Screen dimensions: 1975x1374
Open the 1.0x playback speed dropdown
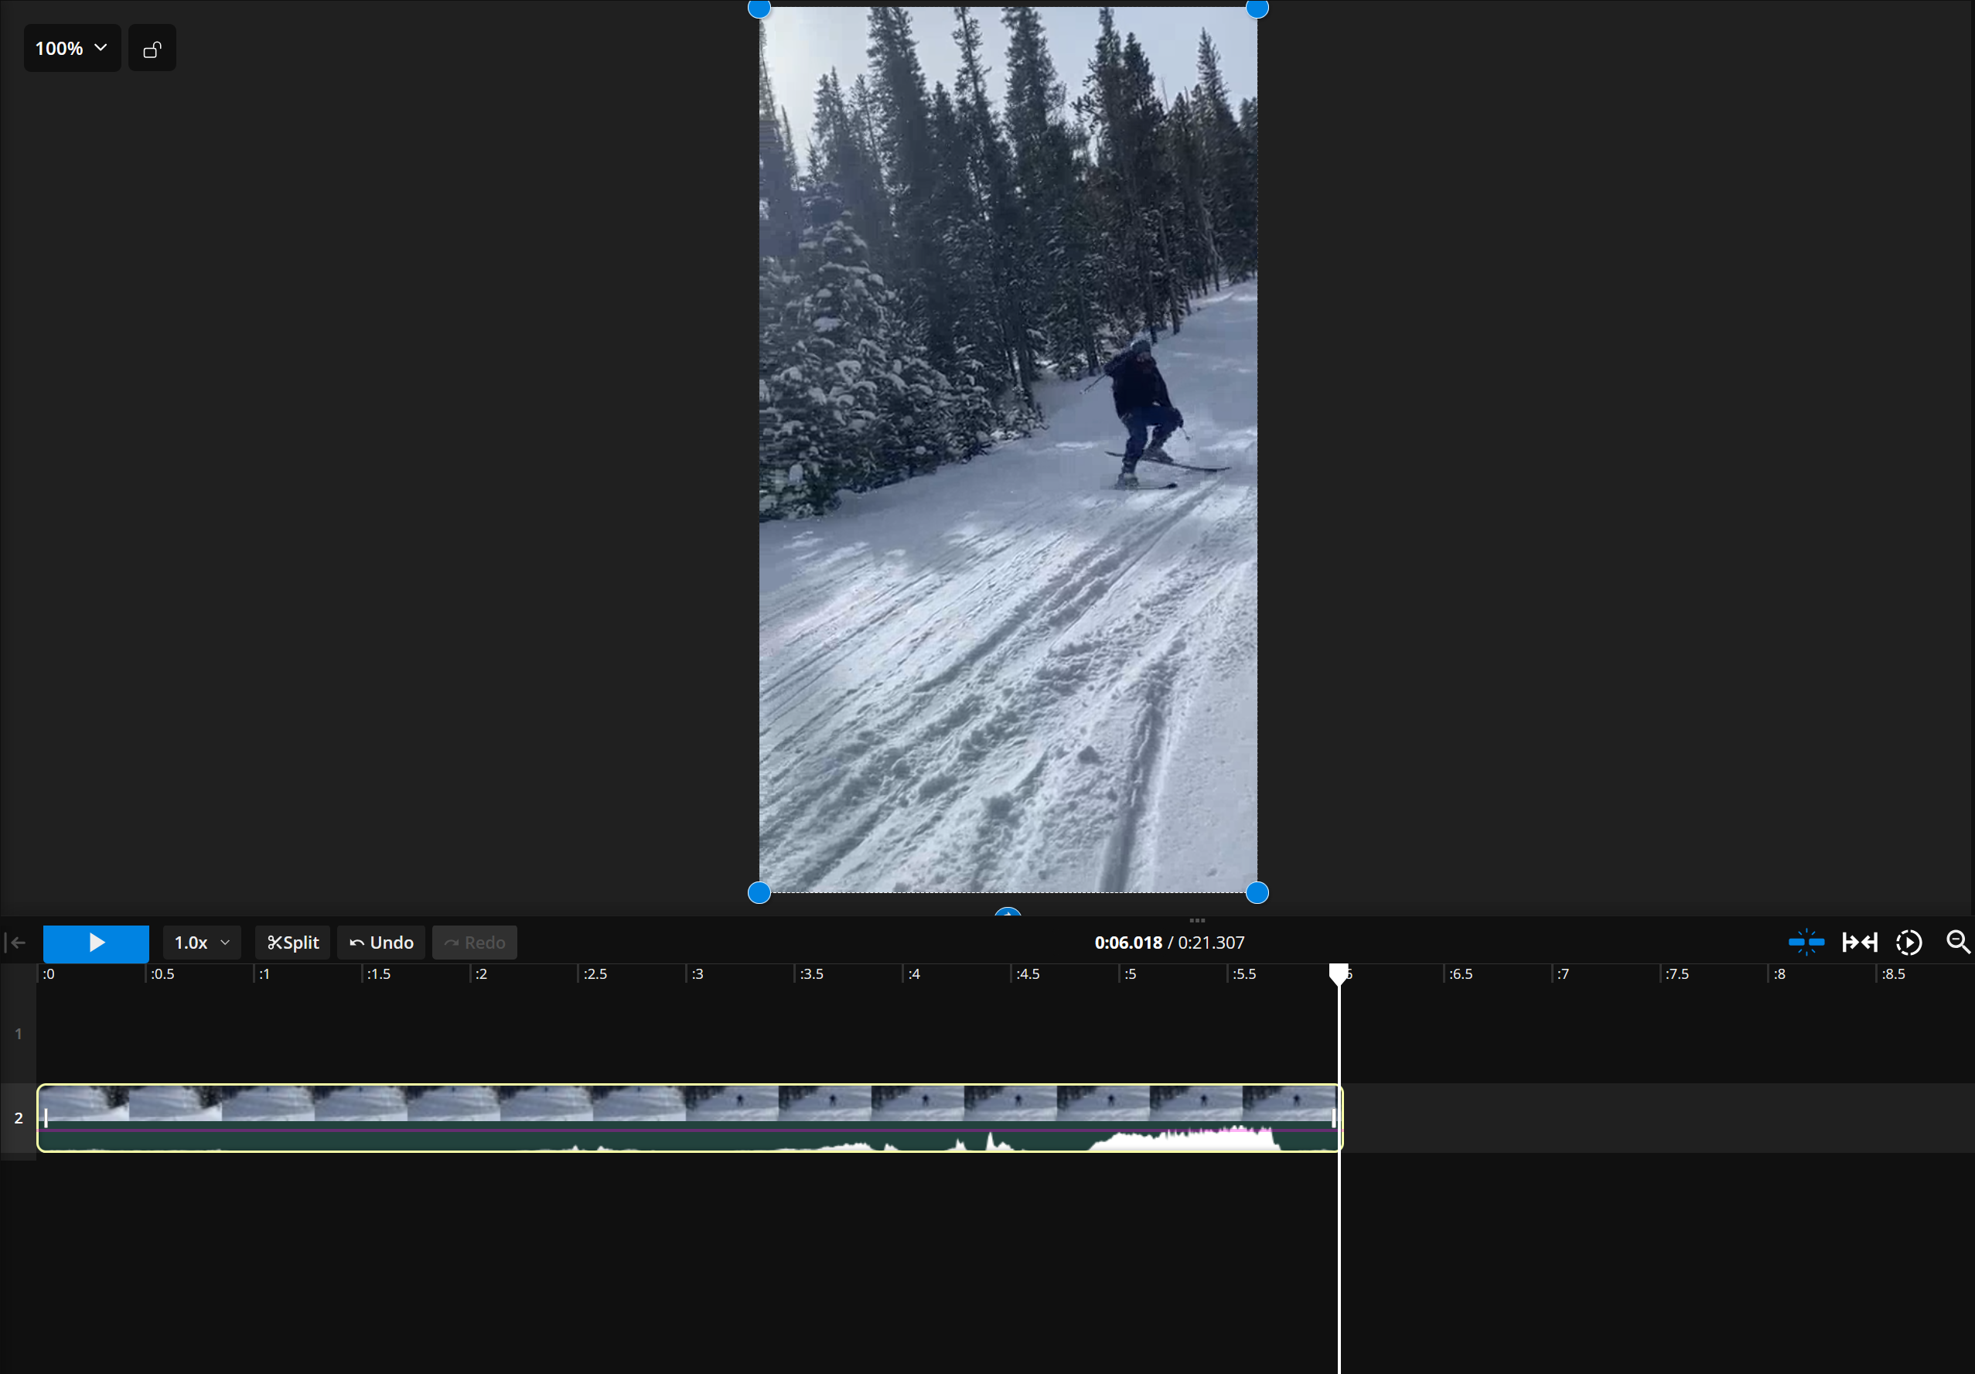pyautogui.click(x=200, y=942)
